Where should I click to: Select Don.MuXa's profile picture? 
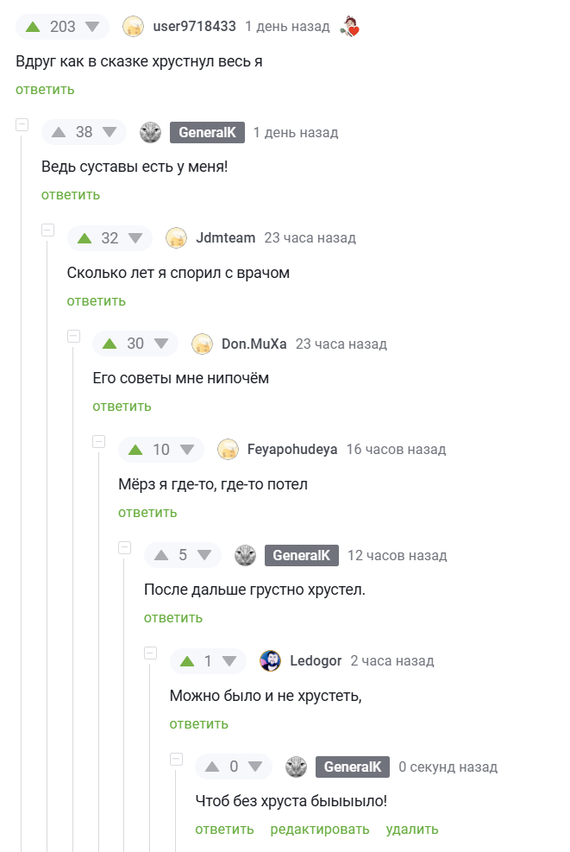[x=203, y=344]
